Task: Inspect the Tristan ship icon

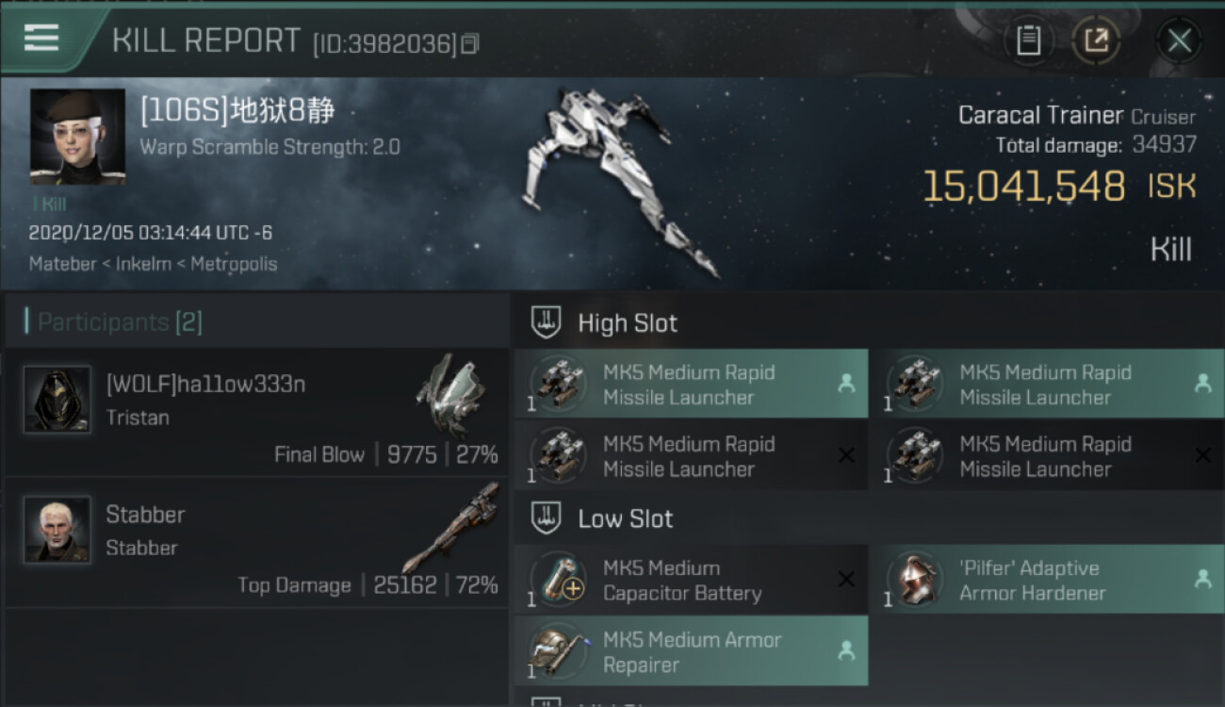Action: [451, 396]
